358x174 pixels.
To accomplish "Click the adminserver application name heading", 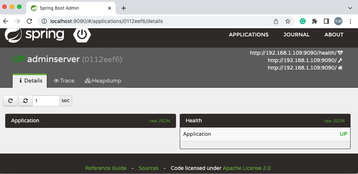I will (x=53, y=59).
